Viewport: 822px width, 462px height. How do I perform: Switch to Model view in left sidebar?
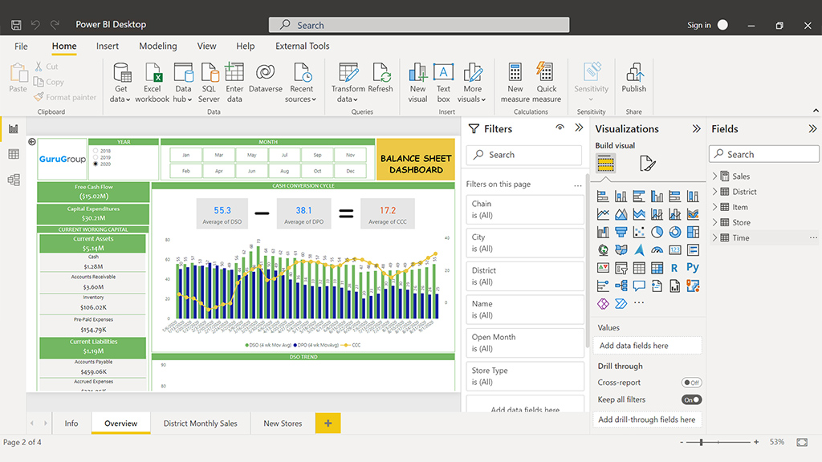13,180
